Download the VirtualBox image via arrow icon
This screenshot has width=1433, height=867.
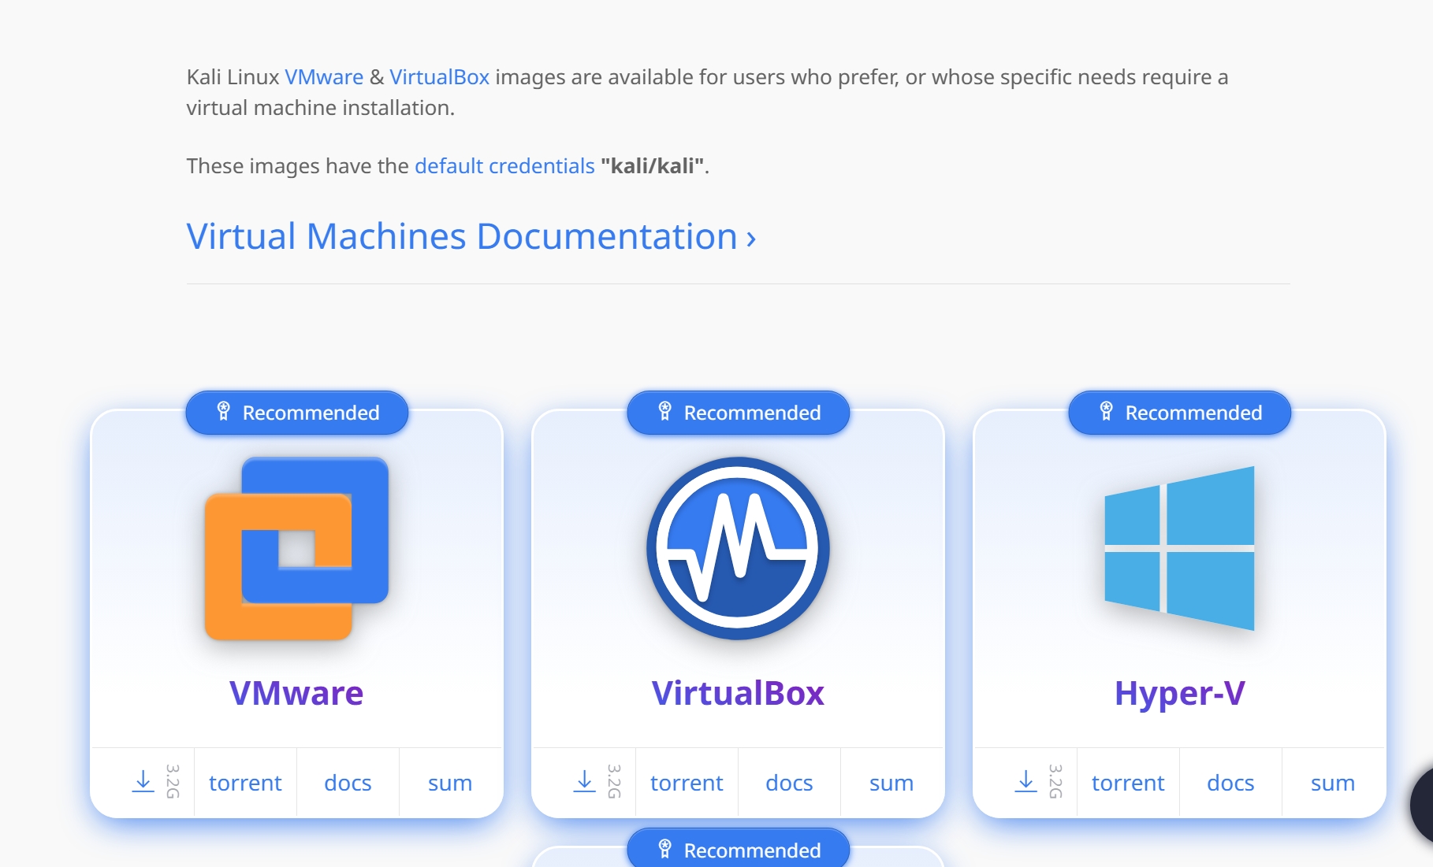(x=585, y=782)
